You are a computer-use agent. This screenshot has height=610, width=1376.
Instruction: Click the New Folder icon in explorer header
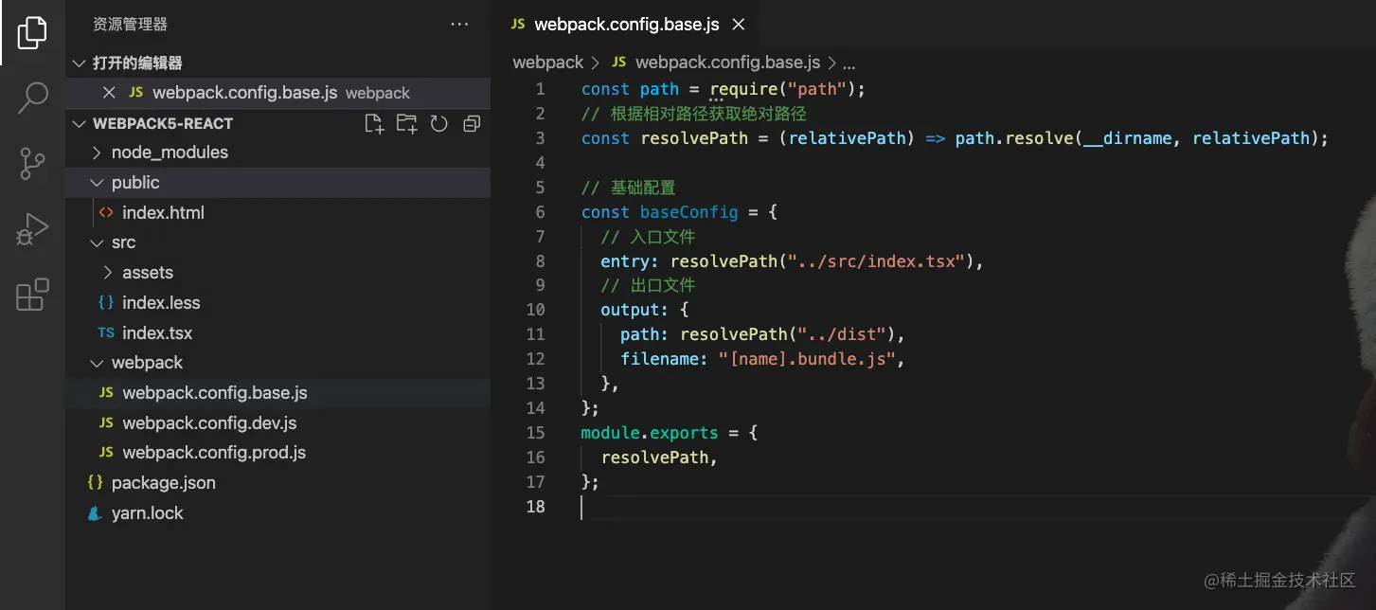pyautogui.click(x=407, y=124)
